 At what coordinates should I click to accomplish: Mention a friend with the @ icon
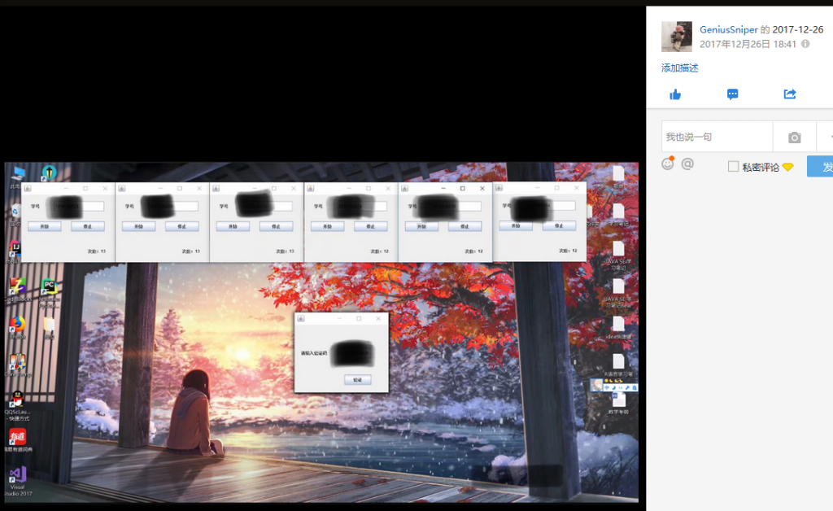point(687,164)
